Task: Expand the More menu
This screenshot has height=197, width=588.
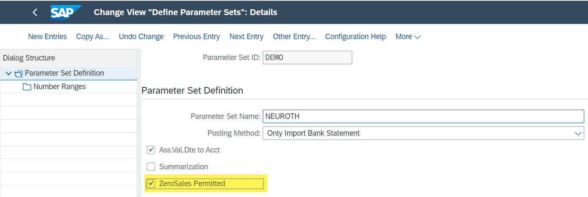Action: click(x=408, y=37)
